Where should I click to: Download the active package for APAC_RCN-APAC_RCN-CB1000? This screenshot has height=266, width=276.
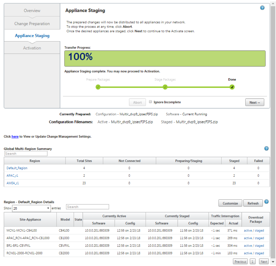(x=248, y=238)
